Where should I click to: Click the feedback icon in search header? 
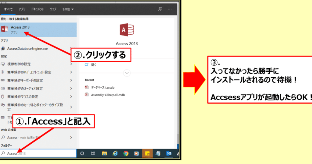[160, 9]
